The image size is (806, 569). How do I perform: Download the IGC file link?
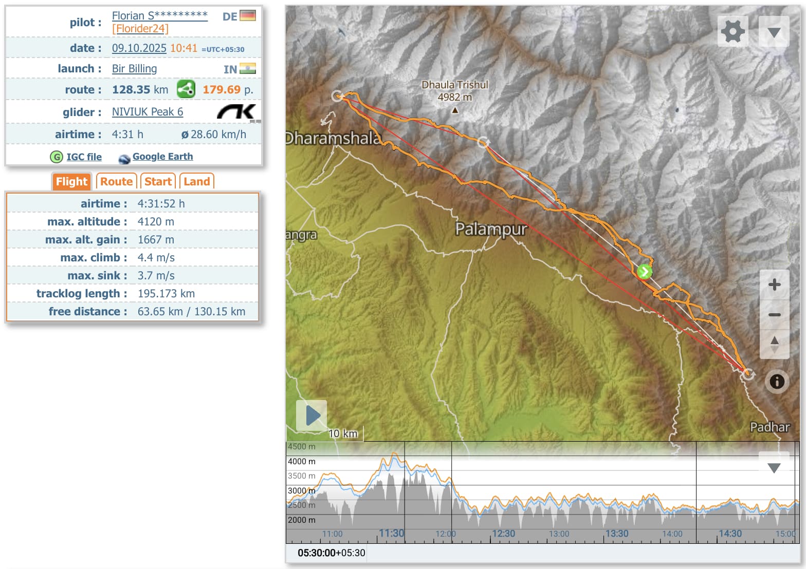pyautogui.click(x=84, y=157)
